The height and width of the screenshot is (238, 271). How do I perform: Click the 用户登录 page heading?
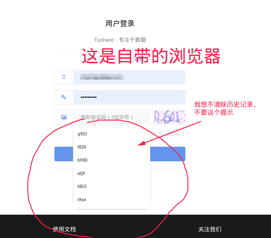click(120, 24)
